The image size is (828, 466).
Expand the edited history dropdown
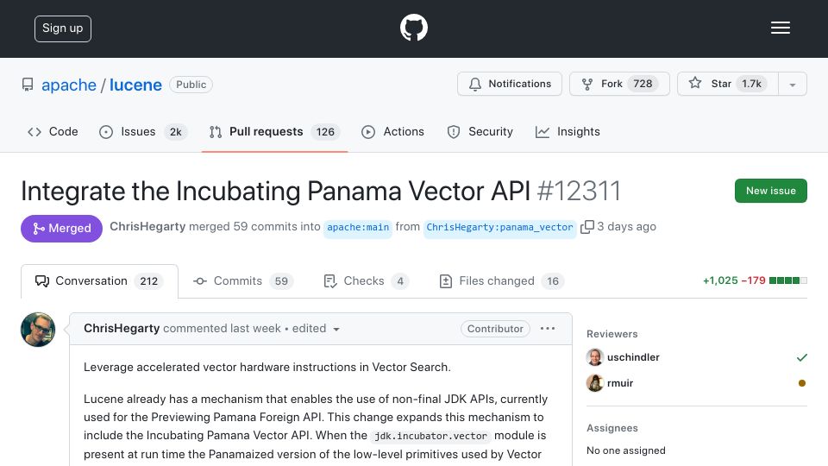tap(316, 329)
